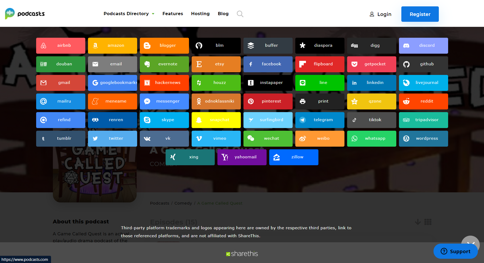The height and width of the screenshot is (263, 484).
Task: Click the LinkedIn in icon
Action: click(x=355, y=83)
